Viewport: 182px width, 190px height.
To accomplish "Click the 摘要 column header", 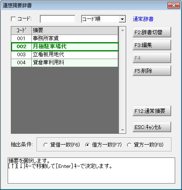I will click(75, 31).
